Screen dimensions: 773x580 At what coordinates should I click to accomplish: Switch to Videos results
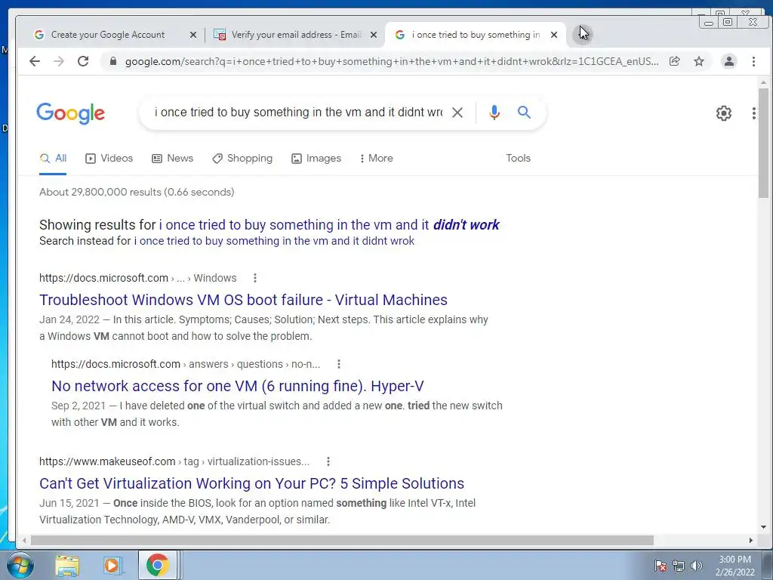[x=109, y=159]
